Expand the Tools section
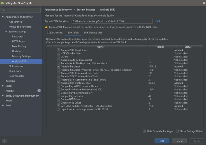The width and height of the screenshot is (206, 145). [x=3, y=105]
